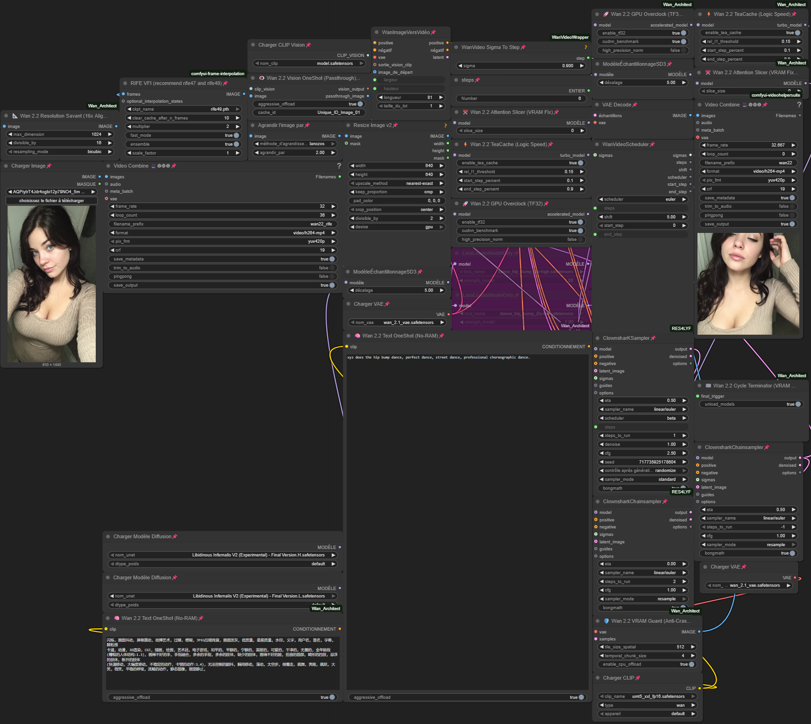Click the pin icon on RIFE VFI node title

click(225, 83)
